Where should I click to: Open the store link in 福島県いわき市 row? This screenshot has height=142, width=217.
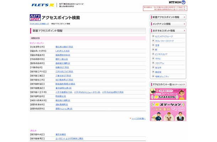click(63, 51)
